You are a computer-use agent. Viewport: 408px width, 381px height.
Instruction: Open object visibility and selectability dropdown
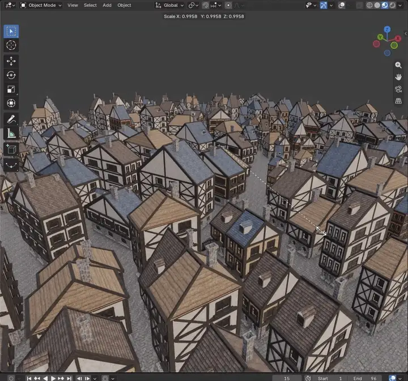311,5
